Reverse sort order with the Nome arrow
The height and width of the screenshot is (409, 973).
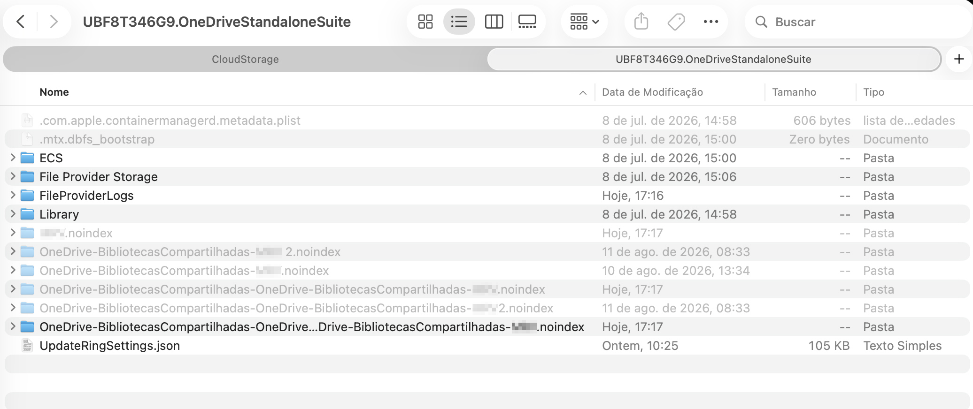tap(583, 92)
